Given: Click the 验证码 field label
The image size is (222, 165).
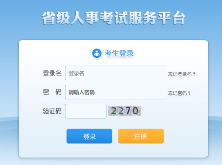Looking at the screenshot, I should 52,111.
